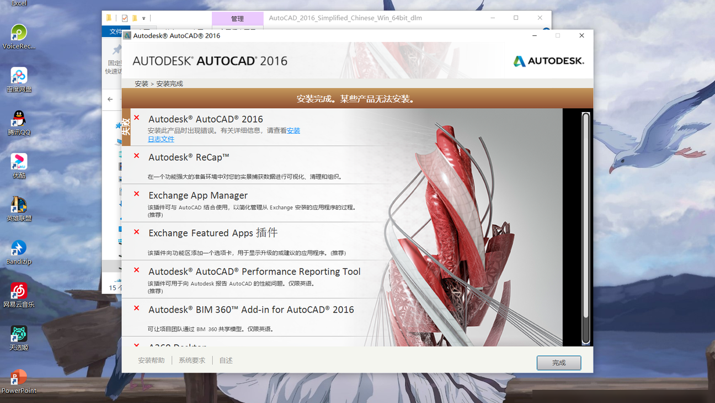This screenshot has height=403, width=715.
Task: Select the VoiceRec desktop shortcut
Action: pos(19,36)
